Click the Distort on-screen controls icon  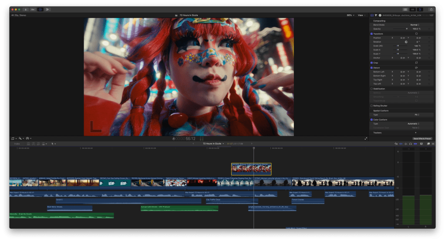[x=416, y=68]
